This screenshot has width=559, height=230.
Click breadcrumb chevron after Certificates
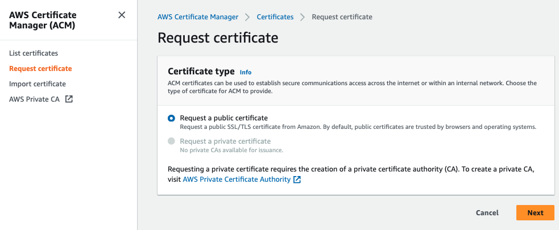tap(303, 17)
